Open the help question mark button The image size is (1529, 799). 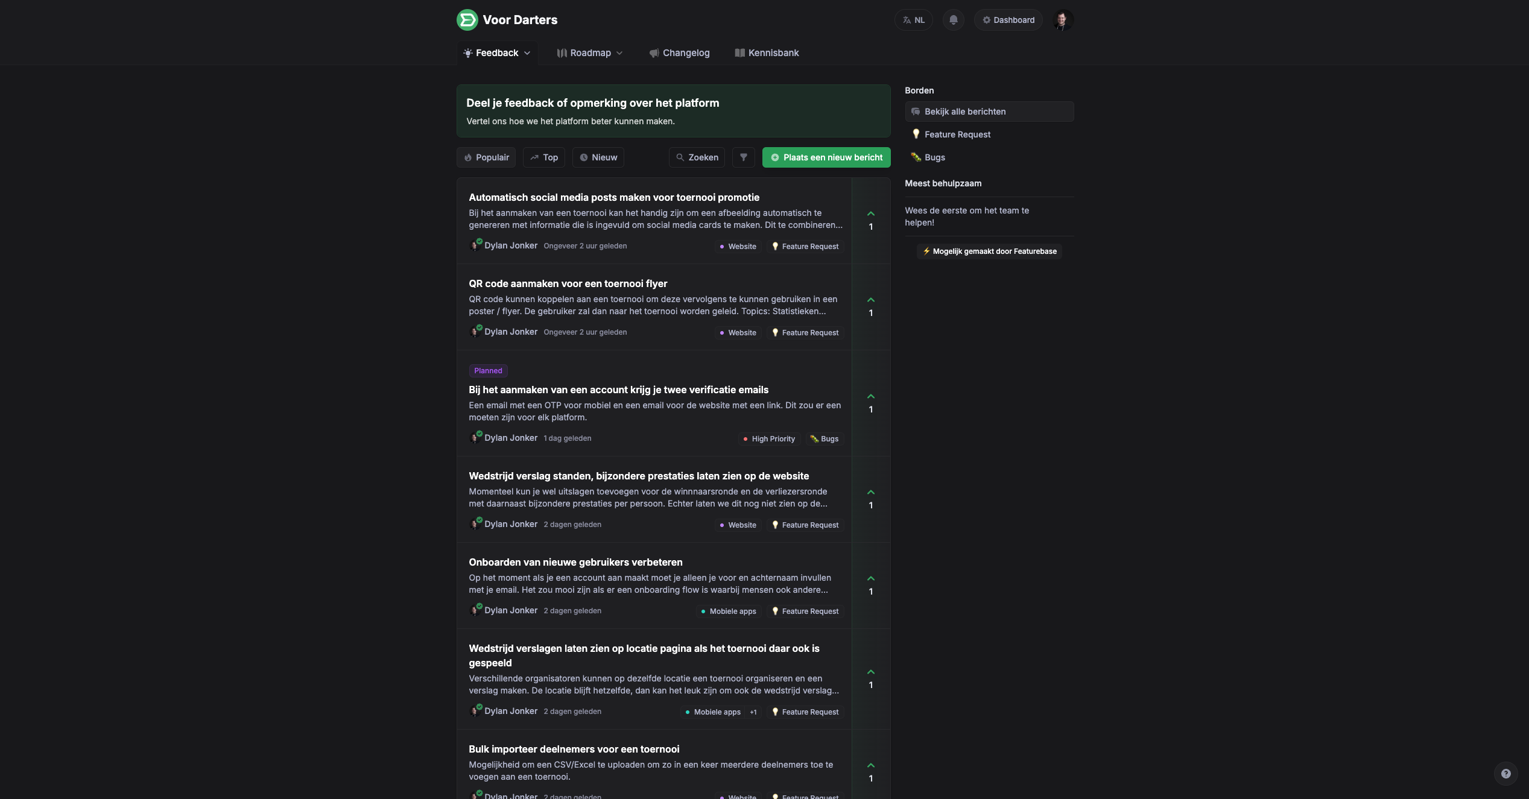1505,774
